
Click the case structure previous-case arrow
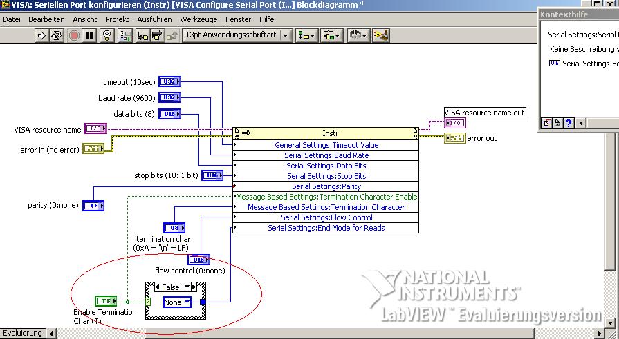click(x=157, y=287)
